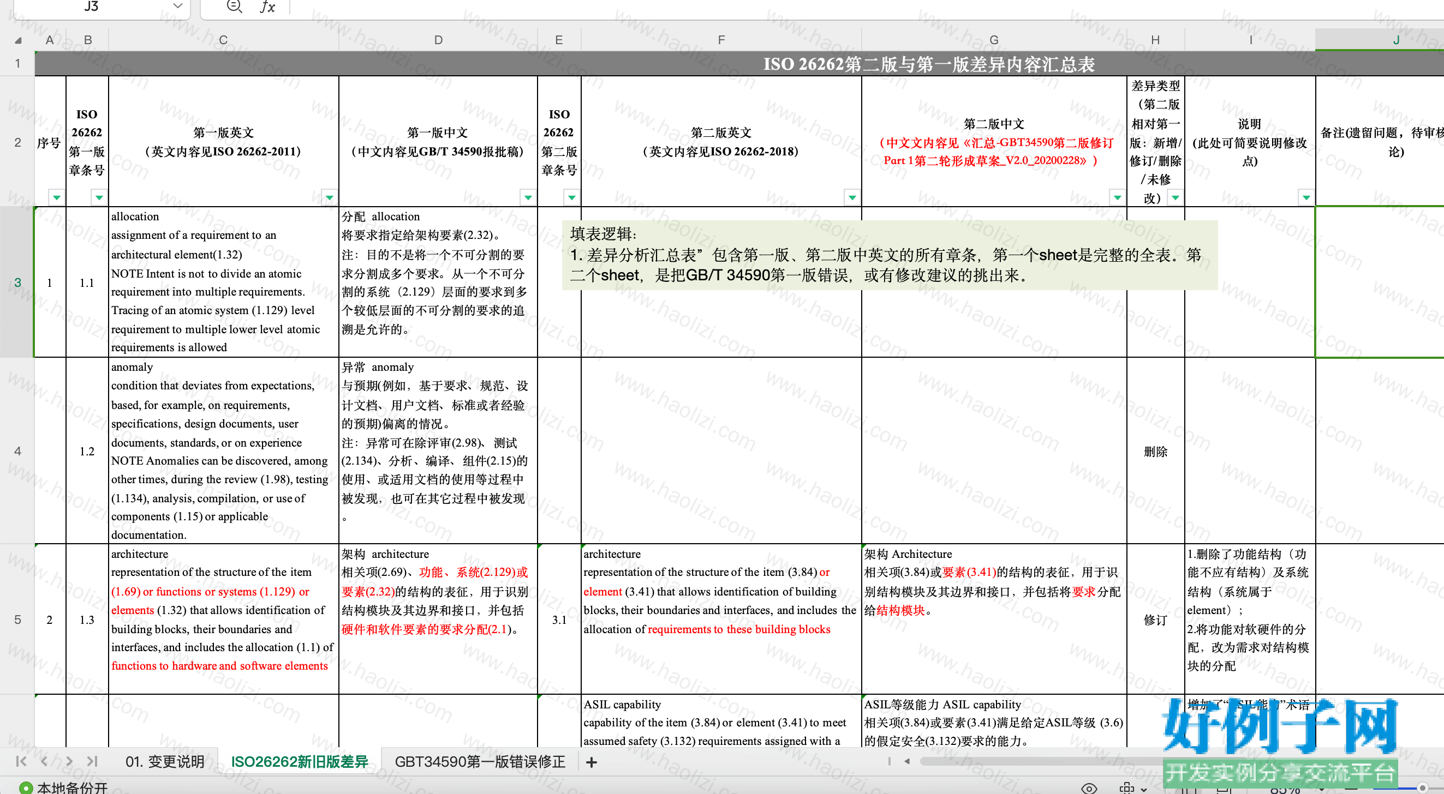Adjust the zoom slider handle
Screen dimensions: 1444x794
pos(1422,788)
